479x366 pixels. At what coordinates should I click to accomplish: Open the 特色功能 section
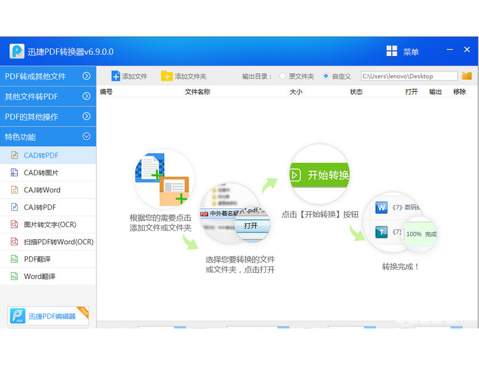click(x=48, y=137)
